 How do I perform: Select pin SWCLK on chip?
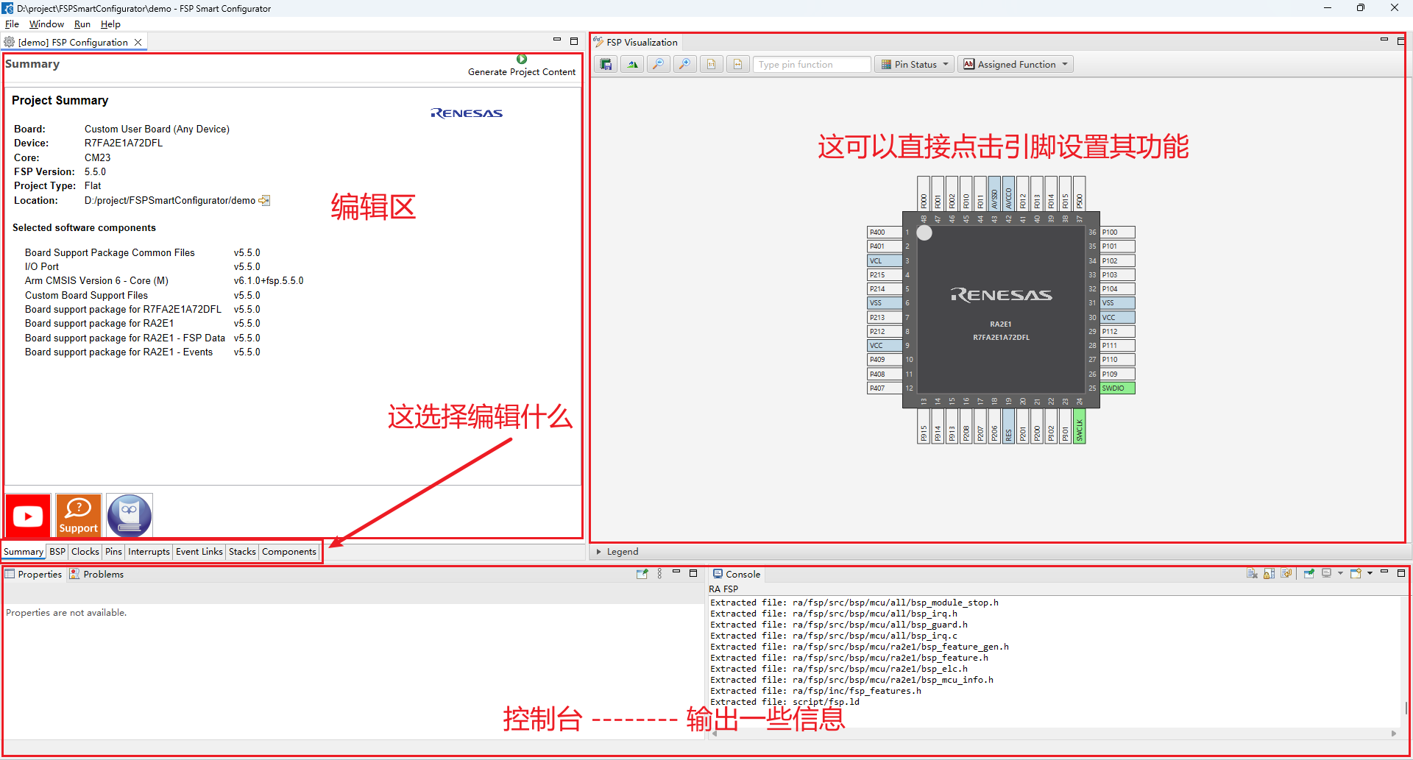point(1080,427)
